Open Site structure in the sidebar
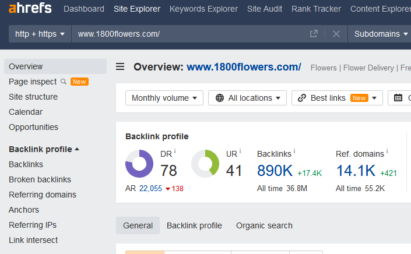 tap(33, 97)
